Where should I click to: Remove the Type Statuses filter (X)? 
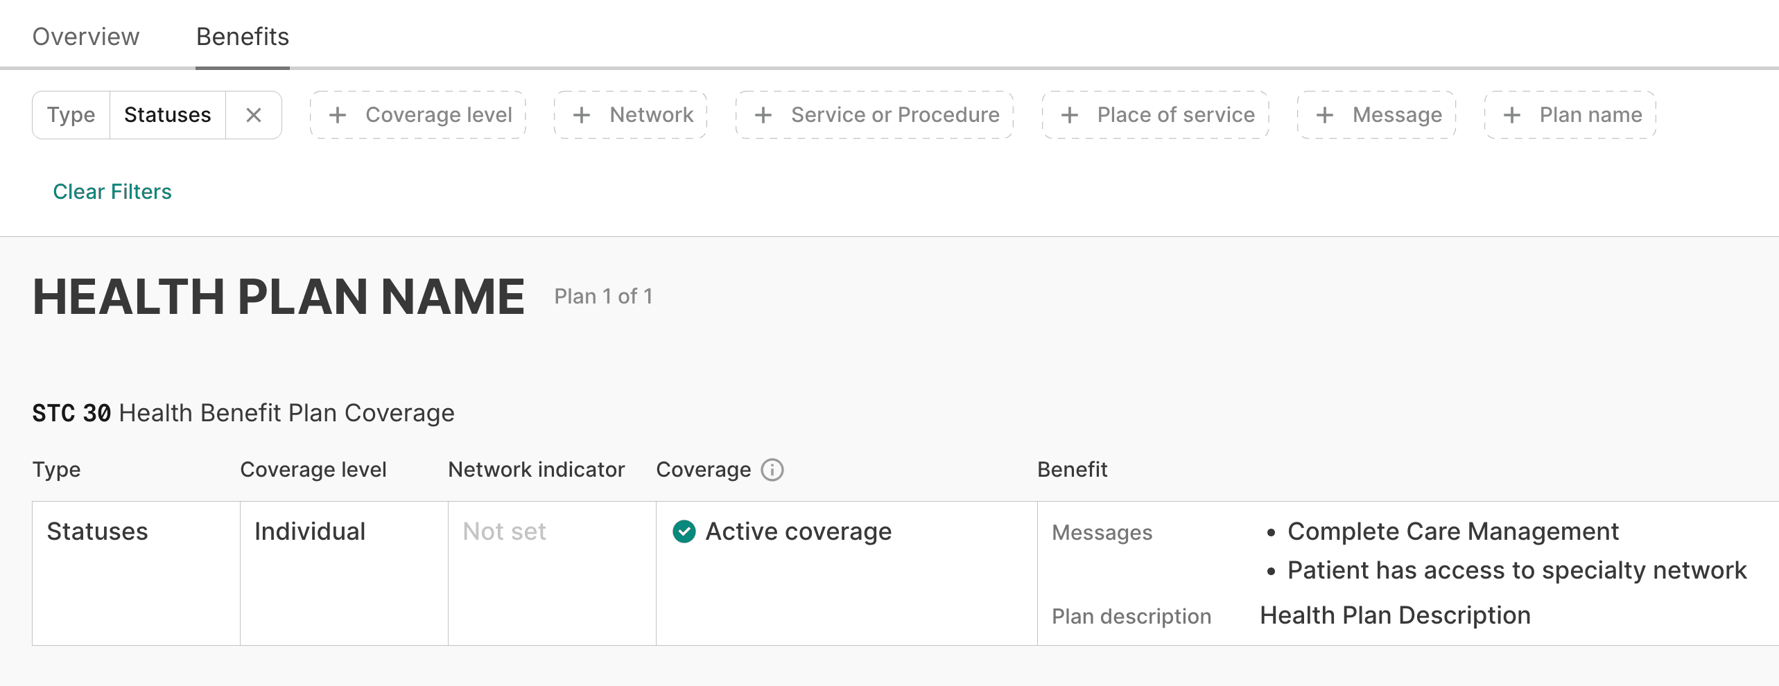pos(254,115)
